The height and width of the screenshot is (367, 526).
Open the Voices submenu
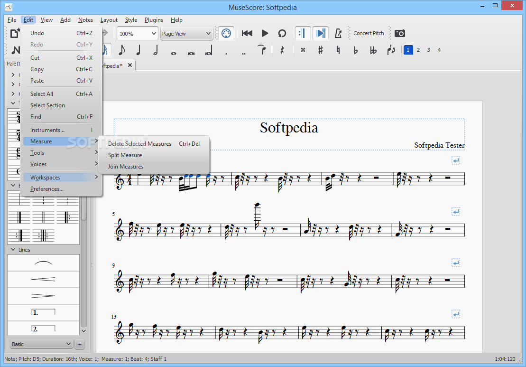[x=61, y=164]
